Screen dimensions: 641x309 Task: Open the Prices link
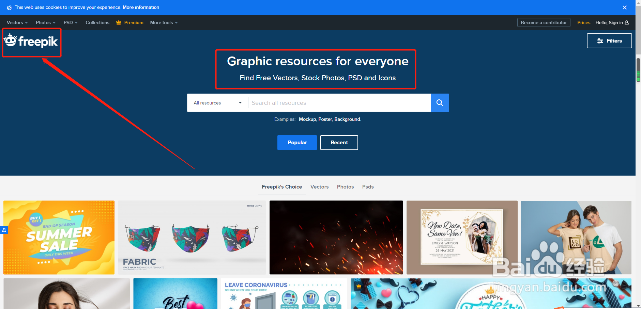583,22
